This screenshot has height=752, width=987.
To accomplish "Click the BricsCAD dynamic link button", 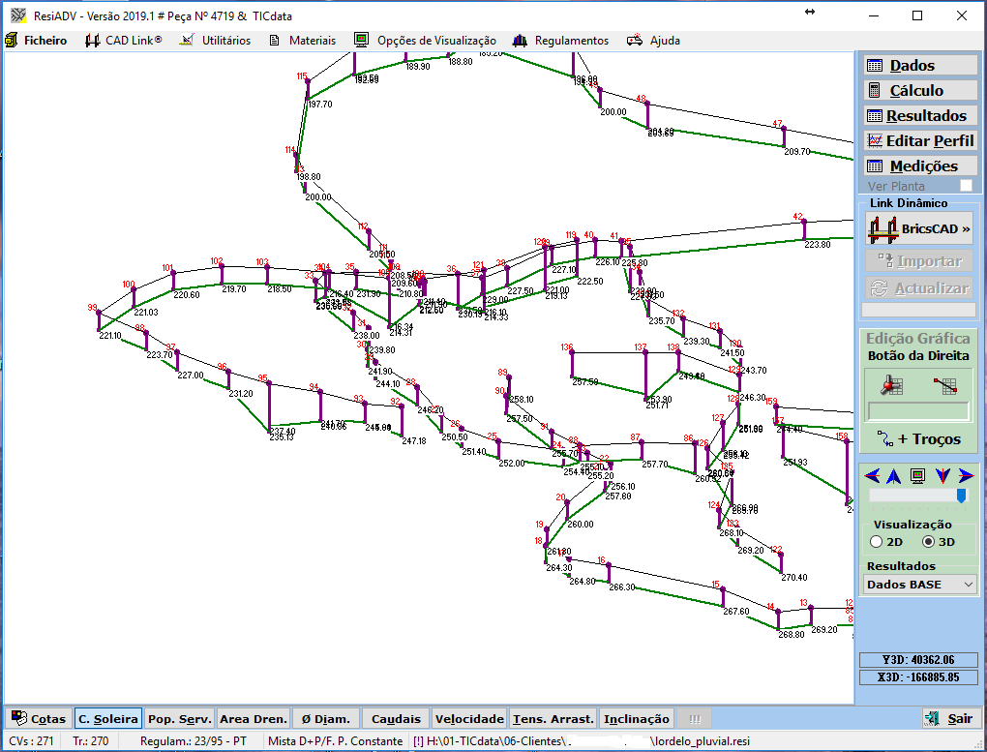I will click(918, 229).
